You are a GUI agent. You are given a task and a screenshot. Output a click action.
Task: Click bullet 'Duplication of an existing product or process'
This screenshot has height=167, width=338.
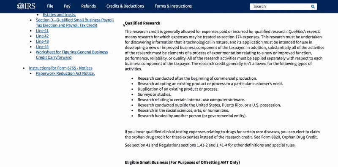pos(178,89)
